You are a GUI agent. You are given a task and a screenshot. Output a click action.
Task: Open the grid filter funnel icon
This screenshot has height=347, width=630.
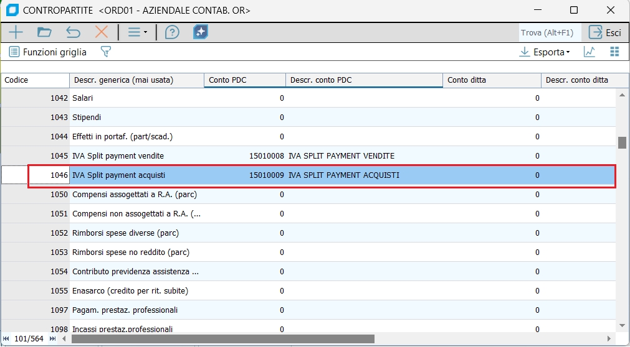pos(106,52)
